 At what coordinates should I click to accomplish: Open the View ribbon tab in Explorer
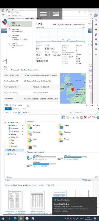[24, 109]
